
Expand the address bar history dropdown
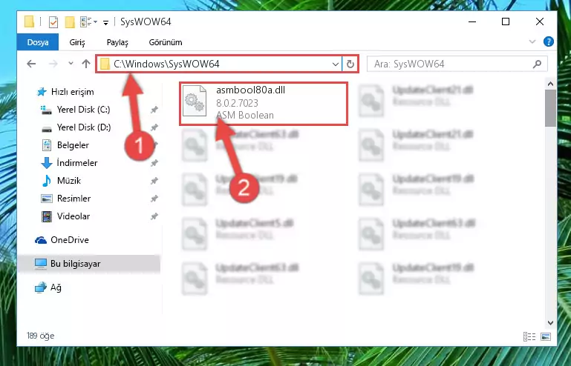(x=336, y=64)
